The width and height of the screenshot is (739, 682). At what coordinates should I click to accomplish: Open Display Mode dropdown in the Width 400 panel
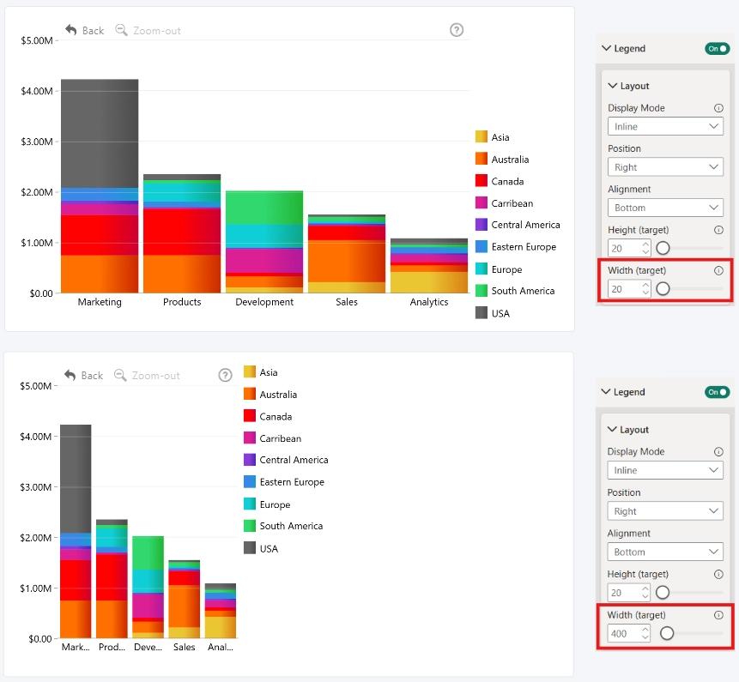665,470
